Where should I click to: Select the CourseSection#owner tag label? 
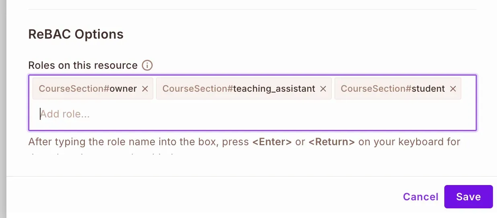pos(88,89)
